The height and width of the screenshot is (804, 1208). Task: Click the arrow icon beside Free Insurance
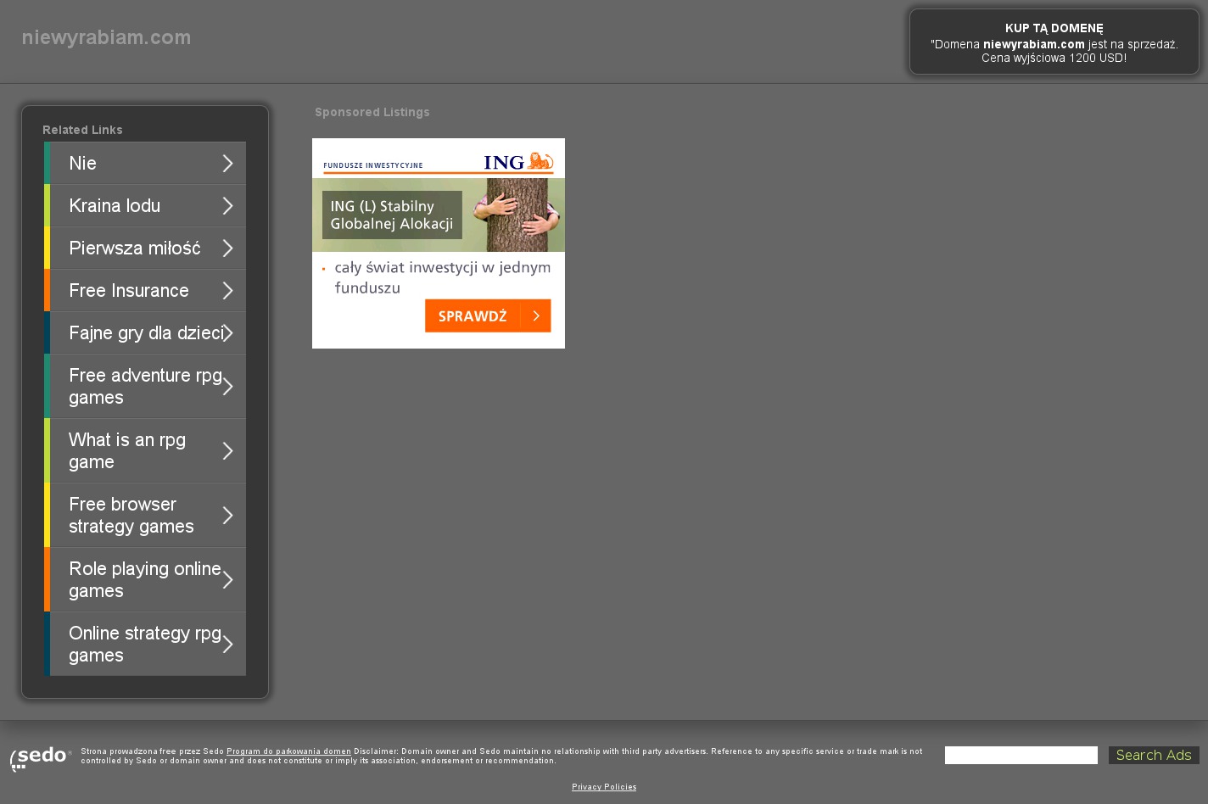pyautogui.click(x=227, y=291)
